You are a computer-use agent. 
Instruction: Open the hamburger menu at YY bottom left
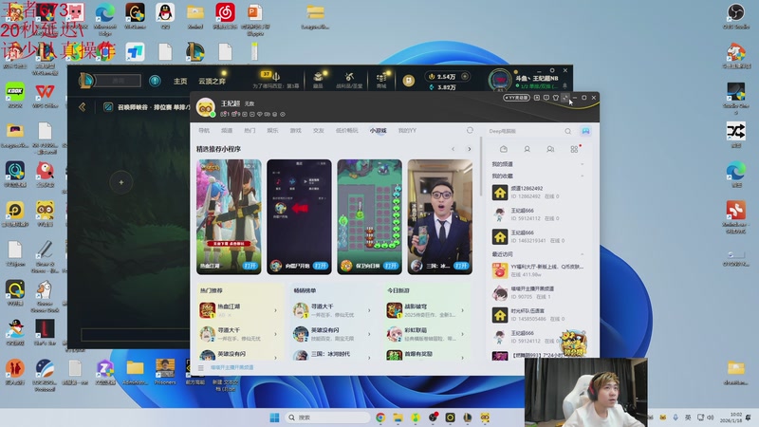click(x=201, y=368)
